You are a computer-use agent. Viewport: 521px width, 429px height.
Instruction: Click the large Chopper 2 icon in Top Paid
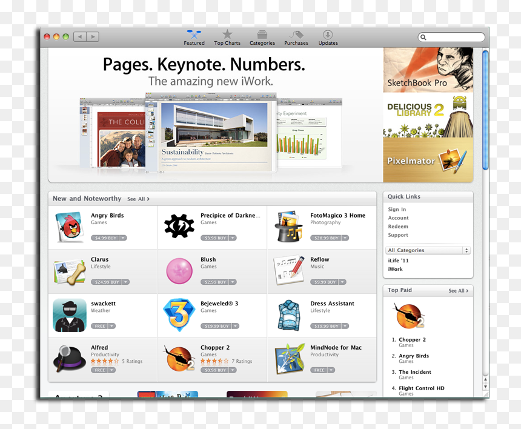pos(409,315)
